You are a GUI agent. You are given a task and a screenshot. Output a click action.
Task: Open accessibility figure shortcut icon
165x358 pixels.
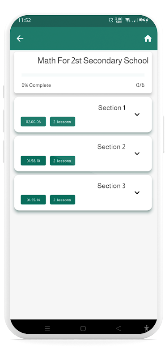pyautogui.click(x=147, y=328)
